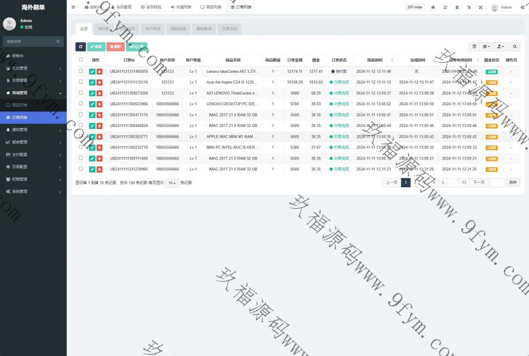This screenshot has width=529, height=356.
Task: Go to page 13 in pagination
Action: [x=464, y=183]
